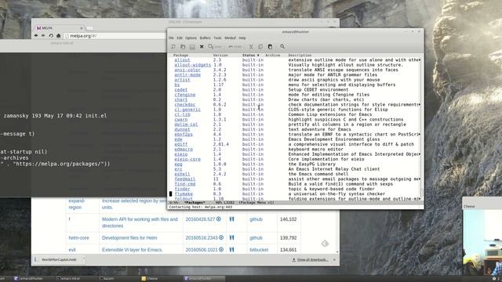502x282 pixels.
Task: Click the Paste clipboard icon in Emacs toolbar
Action: pos(270,47)
